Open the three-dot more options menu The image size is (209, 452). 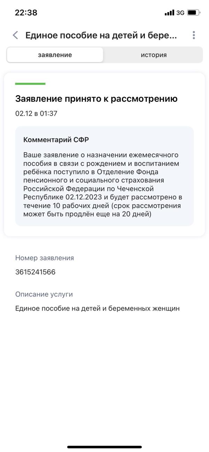point(194,35)
